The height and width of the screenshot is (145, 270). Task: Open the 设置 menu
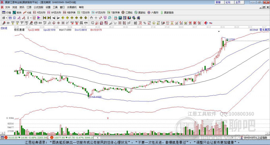click(48, 7)
